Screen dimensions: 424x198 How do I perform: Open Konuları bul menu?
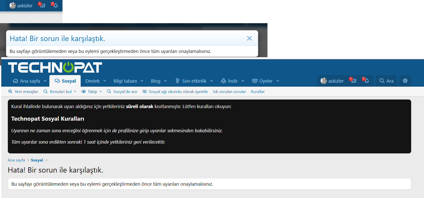point(58,91)
